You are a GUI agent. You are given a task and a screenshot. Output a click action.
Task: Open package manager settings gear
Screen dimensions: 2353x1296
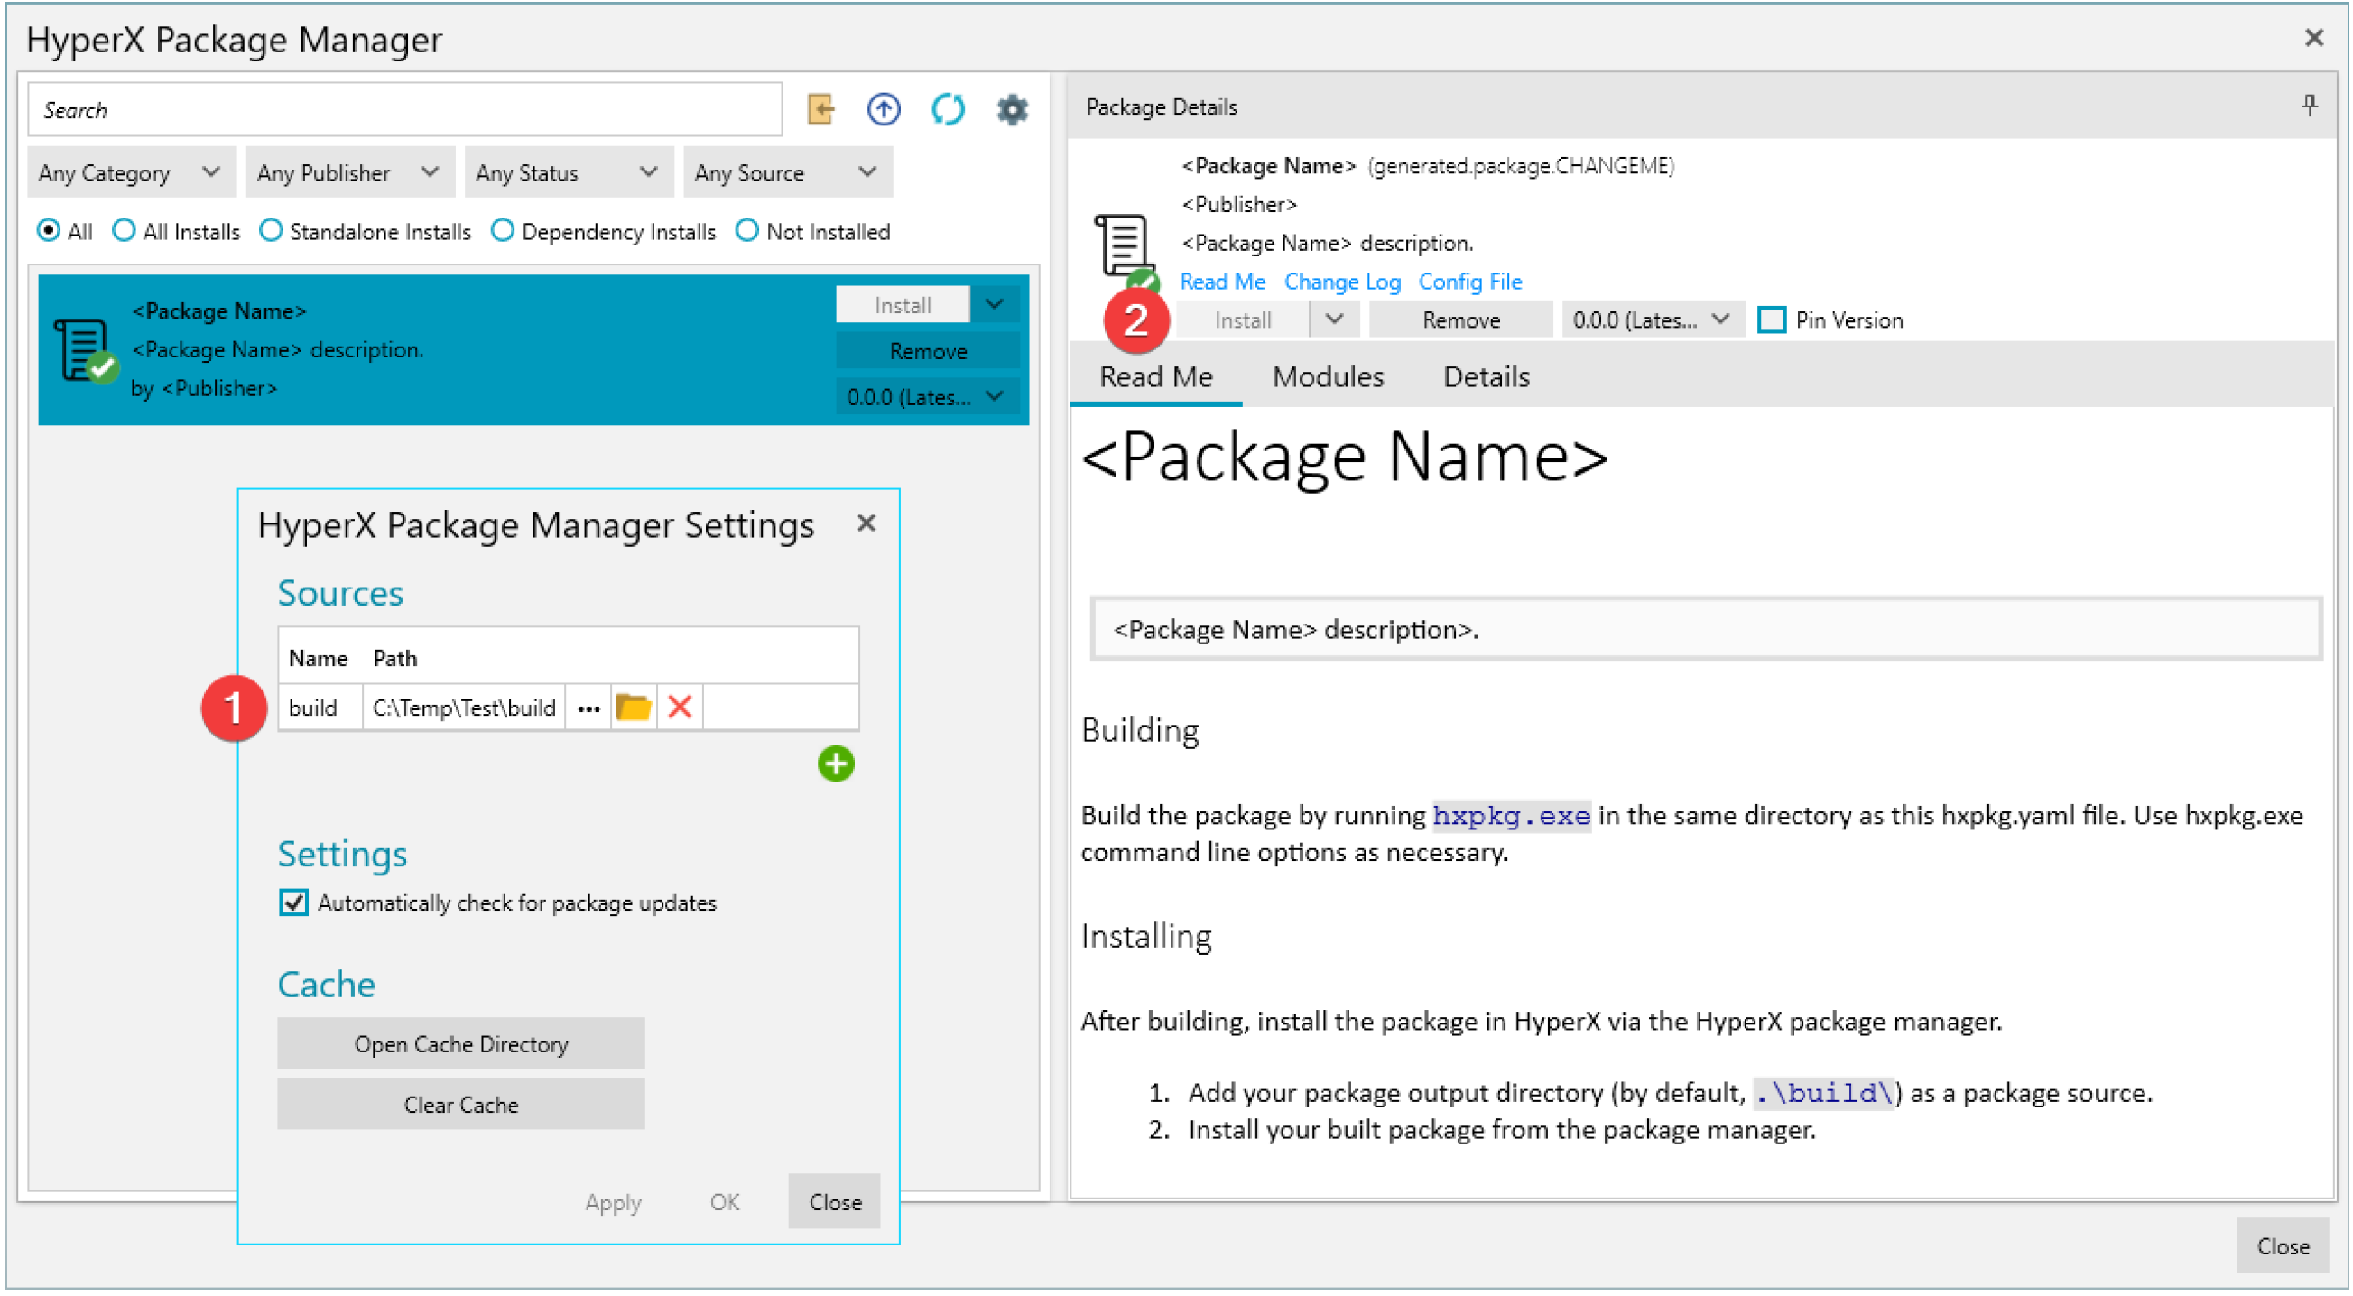pos(1012,109)
